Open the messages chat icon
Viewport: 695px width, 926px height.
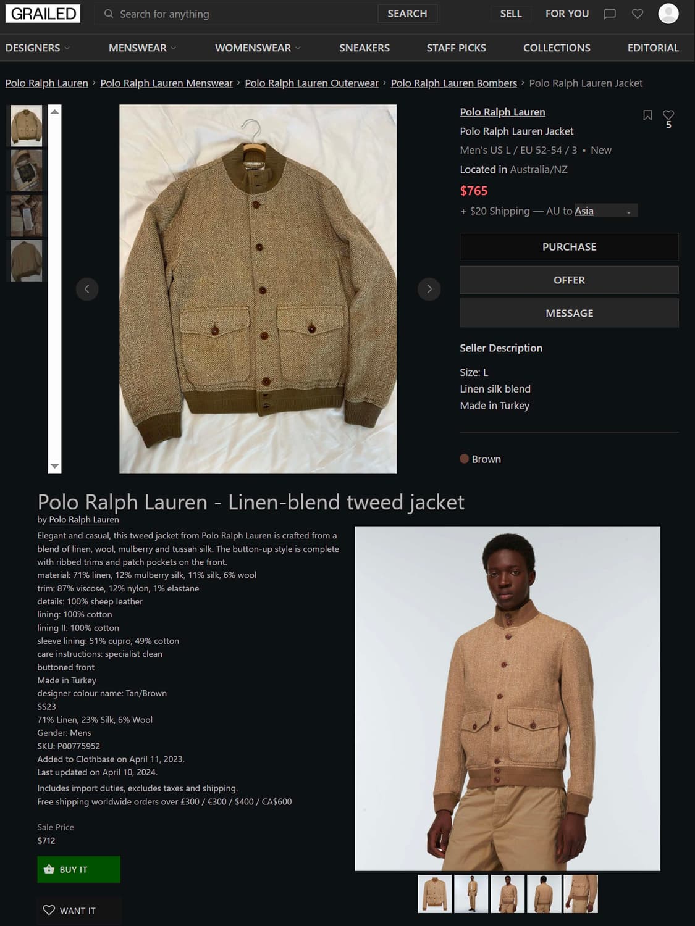610,14
